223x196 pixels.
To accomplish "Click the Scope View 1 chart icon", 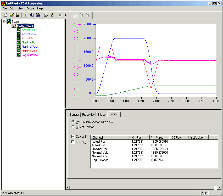I will point(14,26).
